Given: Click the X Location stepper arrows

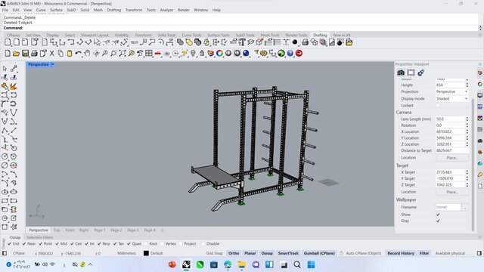Looking at the screenshot, I should pos(467,131).
